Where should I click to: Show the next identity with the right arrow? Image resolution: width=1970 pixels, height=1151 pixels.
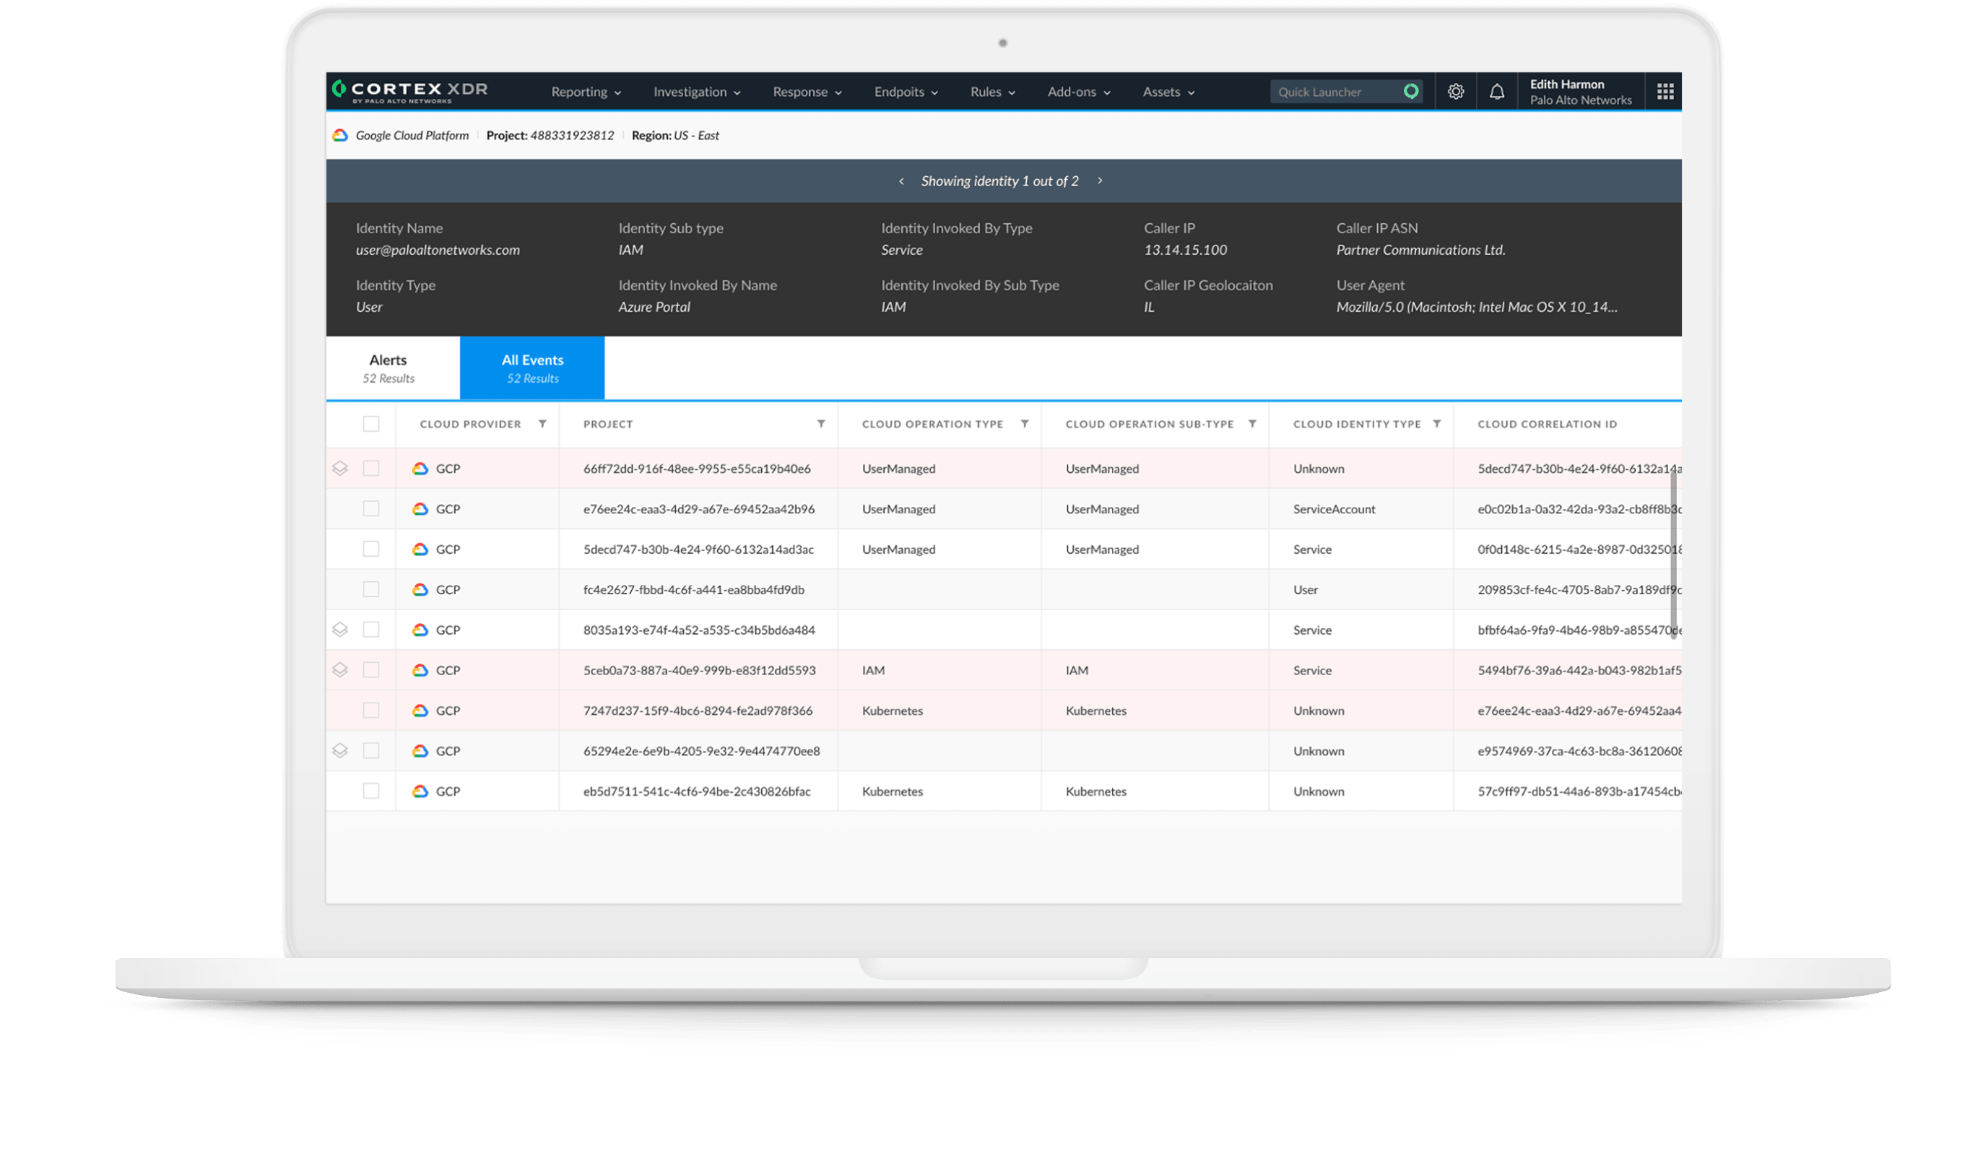coord(1099,180)
